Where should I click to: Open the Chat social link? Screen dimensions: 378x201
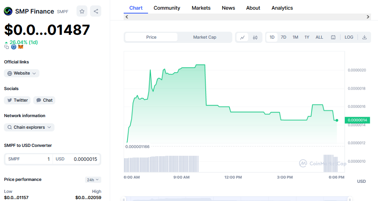(x=44, y=100)
